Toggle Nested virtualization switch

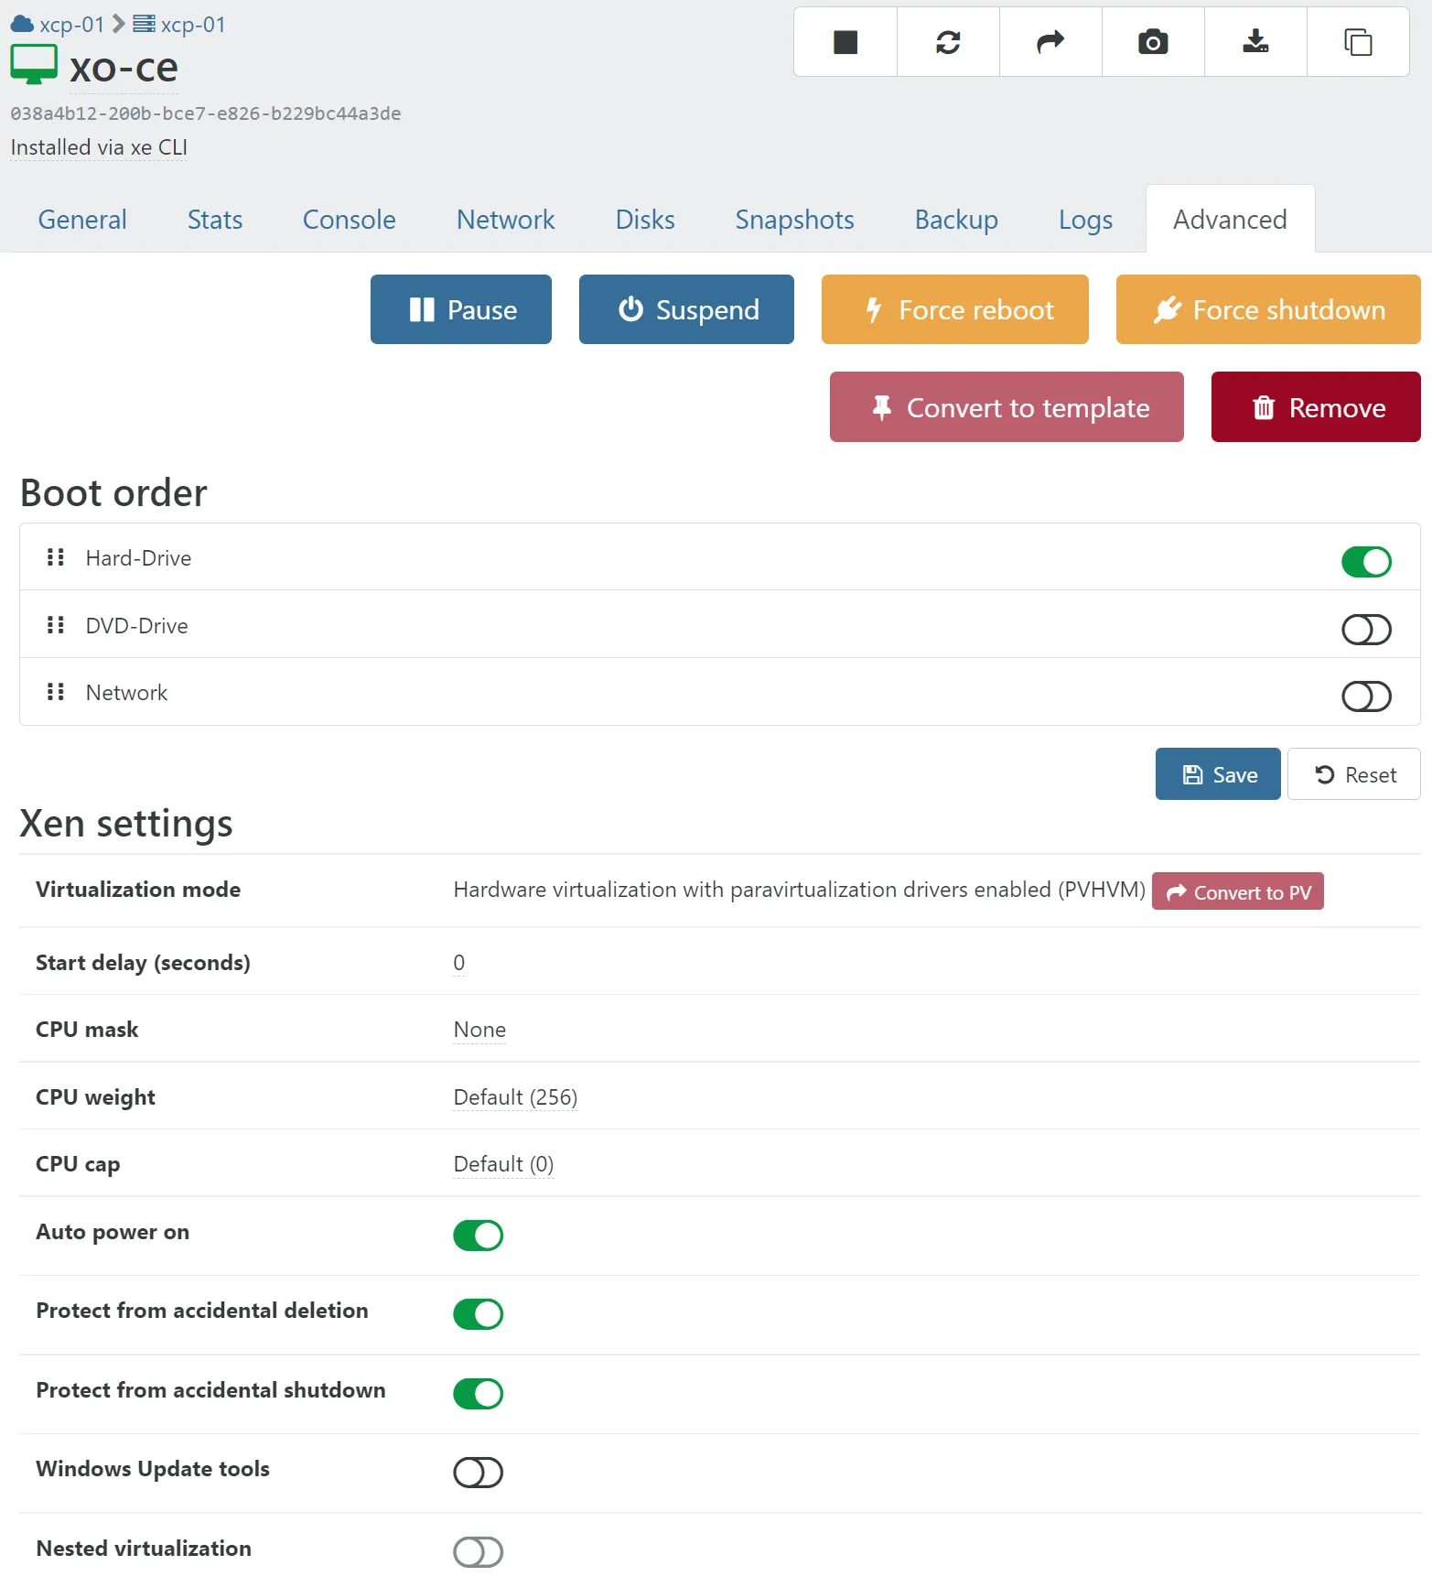pos(478,1551)
